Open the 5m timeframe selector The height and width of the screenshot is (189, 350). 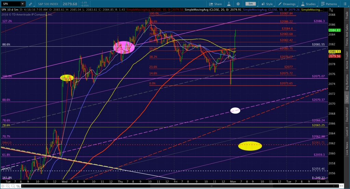(x=251, y=4)
